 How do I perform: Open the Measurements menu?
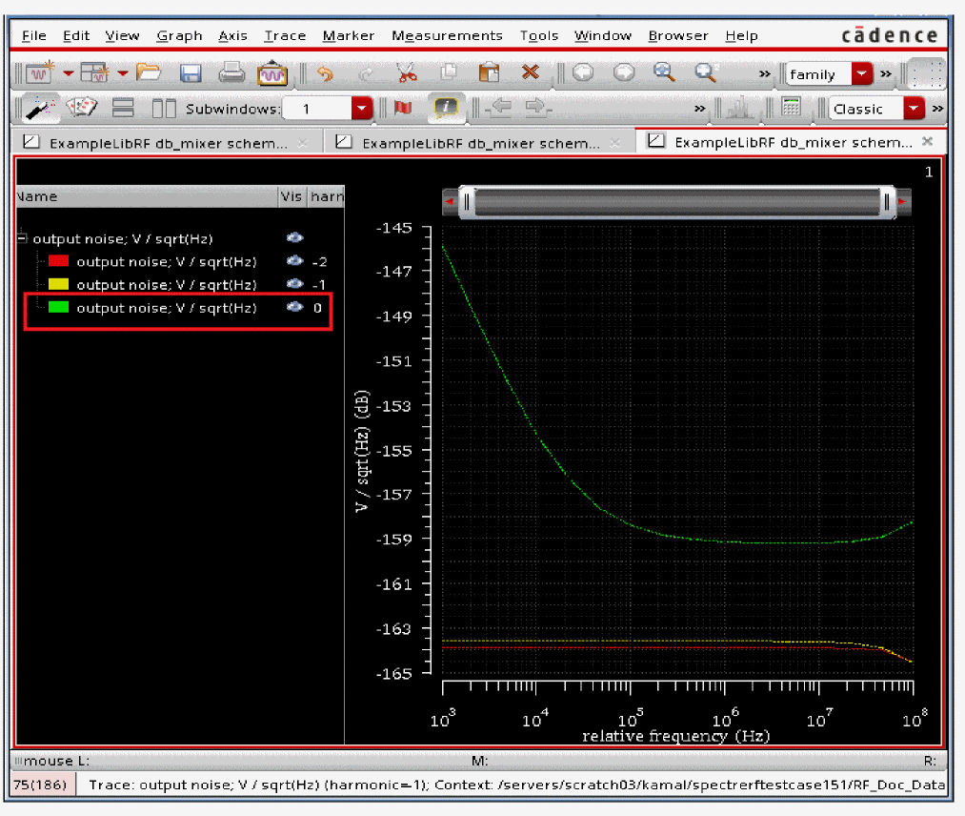[x=447, y=35]
